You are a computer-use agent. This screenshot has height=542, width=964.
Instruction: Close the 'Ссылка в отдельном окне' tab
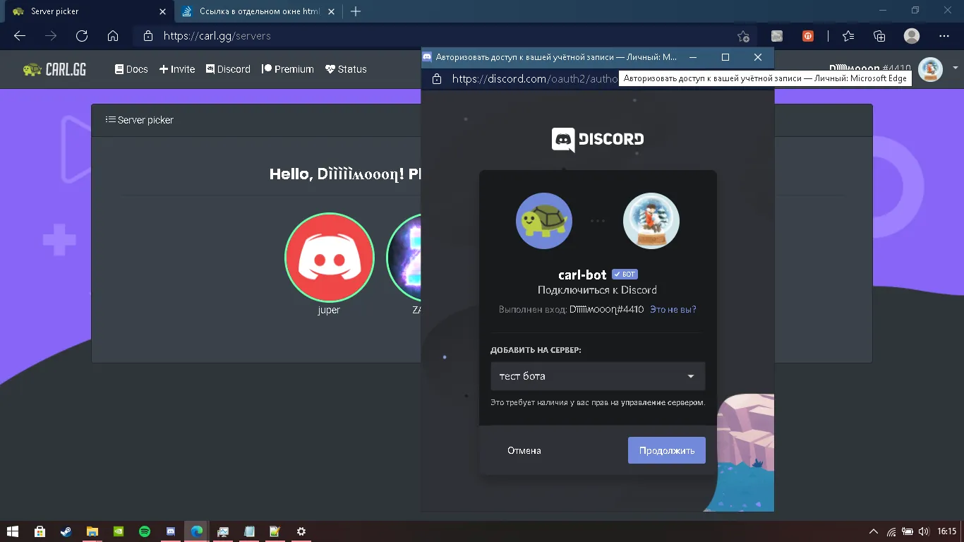(332, 11)
